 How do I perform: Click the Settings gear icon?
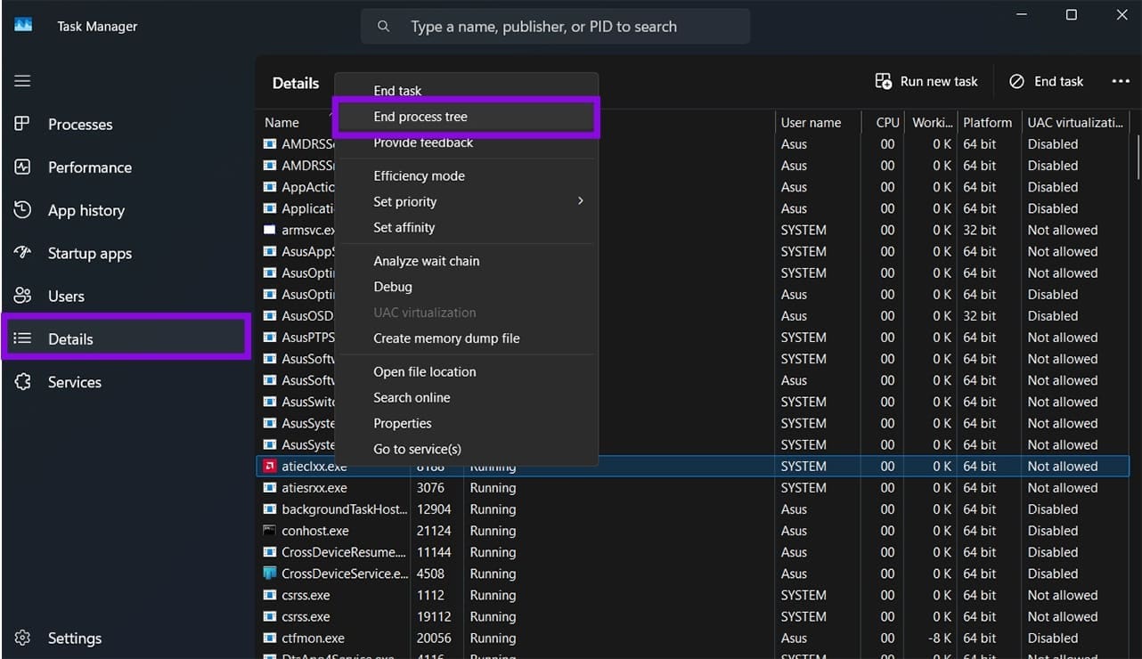click(22, 638)
